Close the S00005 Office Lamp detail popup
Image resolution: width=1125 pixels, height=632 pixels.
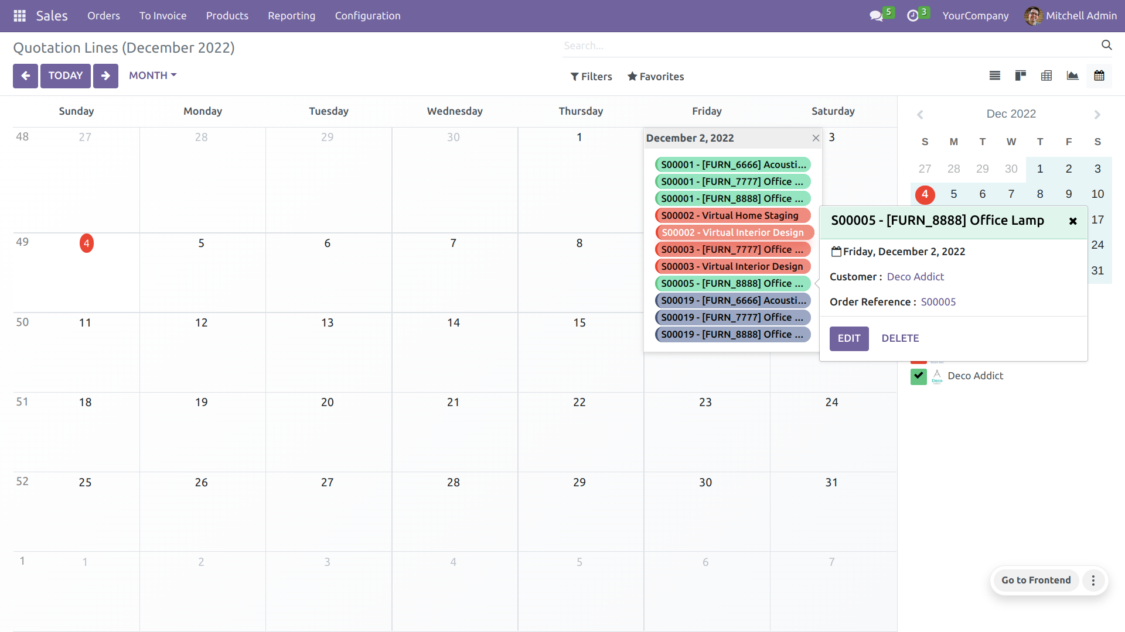[x=1072, y=221]
